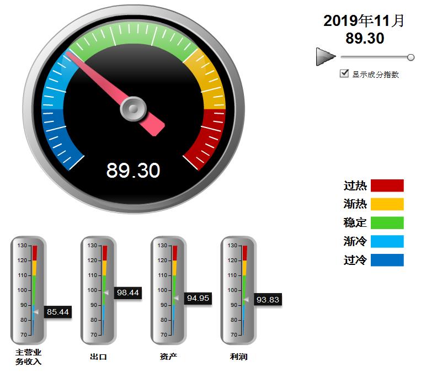Image resolution: width=421 pixels, height=372 pixels.
Task: Click the center hub of the main dial
Action: pyautogui.click(x=133, y=109)
